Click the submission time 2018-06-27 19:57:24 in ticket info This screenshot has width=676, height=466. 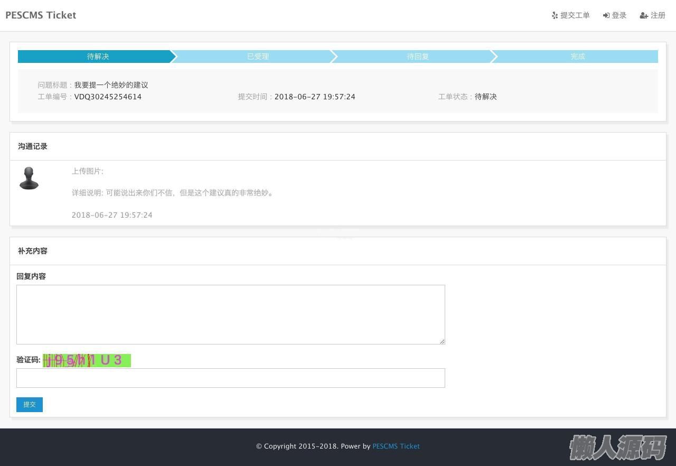point(315,97)
